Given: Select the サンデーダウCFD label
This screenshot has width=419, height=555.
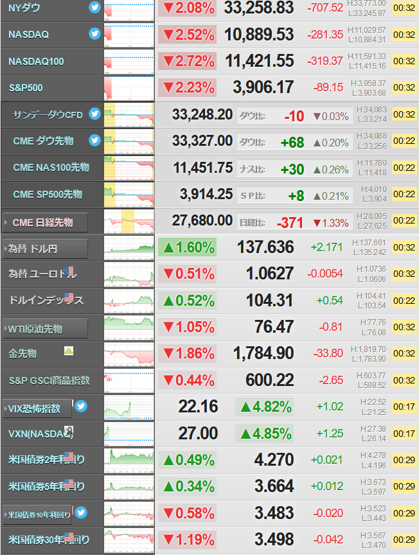Looking at the screenshot, I should [x=48, y=115].
